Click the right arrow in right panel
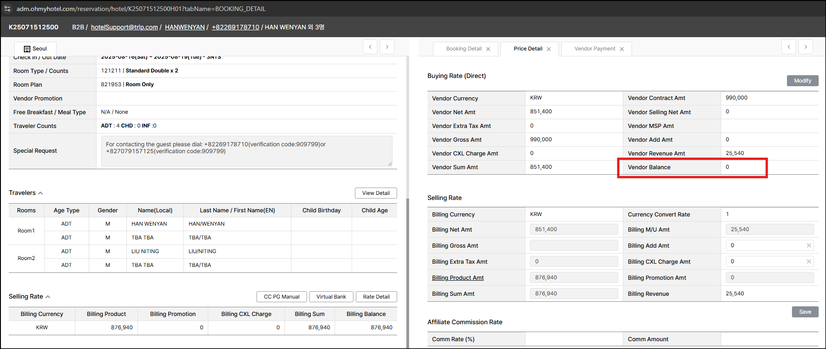This screenshot has height=349, width=826. [806, 47]
